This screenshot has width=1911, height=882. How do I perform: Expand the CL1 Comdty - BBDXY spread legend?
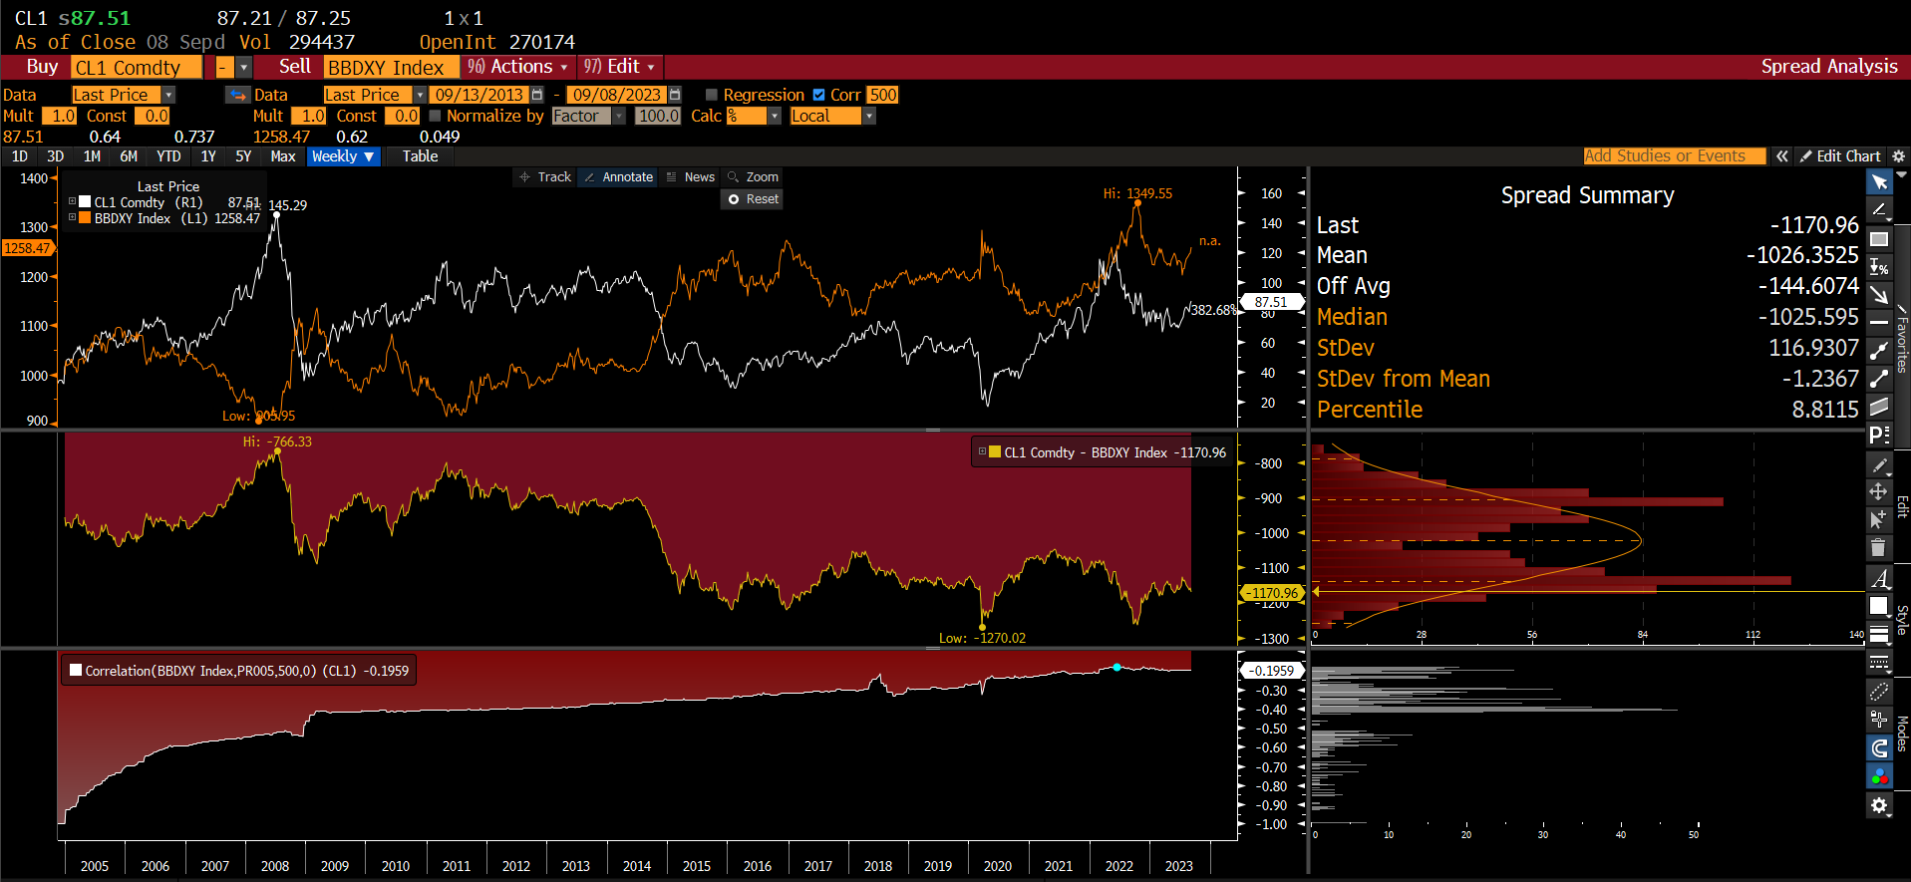pos(982,451)
